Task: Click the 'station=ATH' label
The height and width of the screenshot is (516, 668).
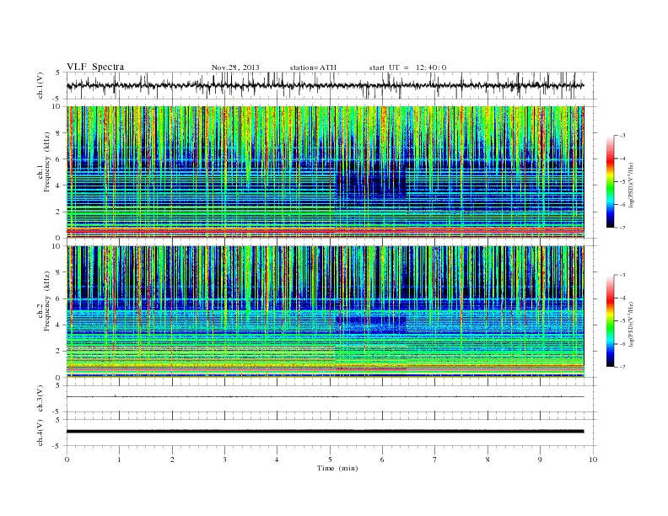Action: click(x=313, y=67)
